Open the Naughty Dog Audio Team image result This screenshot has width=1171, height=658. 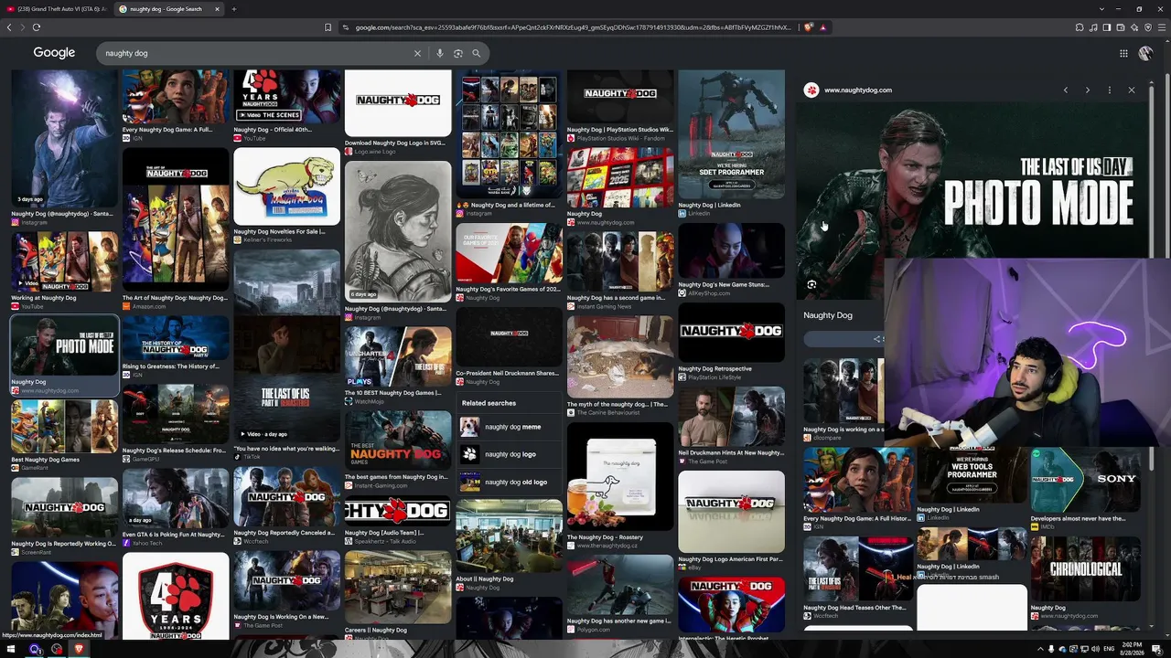point(398,510)
